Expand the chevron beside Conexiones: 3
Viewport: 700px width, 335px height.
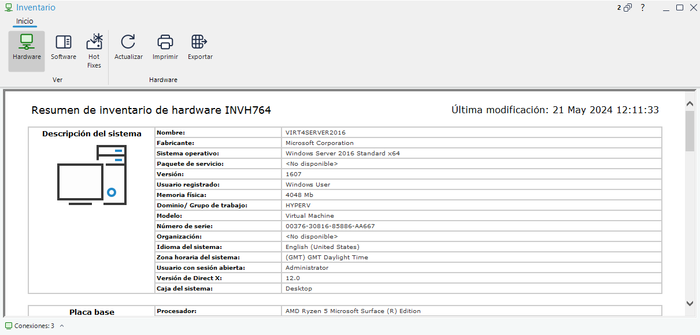pos(62,326)
